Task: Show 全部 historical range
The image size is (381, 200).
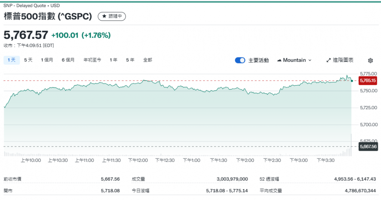Action: [147, 60]
